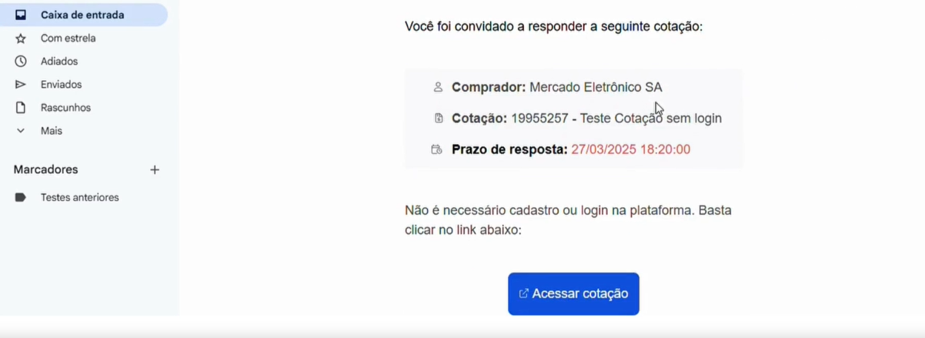The height and width of the screenshot is (338, 925).
Task: Click the inbox icon beside Caixa de entrada
Action: tap(21, 15)
